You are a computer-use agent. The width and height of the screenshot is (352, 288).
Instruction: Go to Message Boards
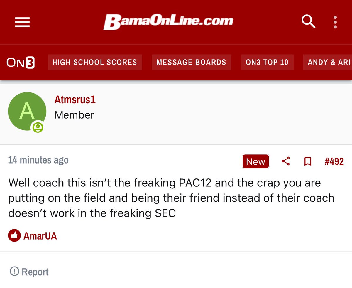click(191, 62)
